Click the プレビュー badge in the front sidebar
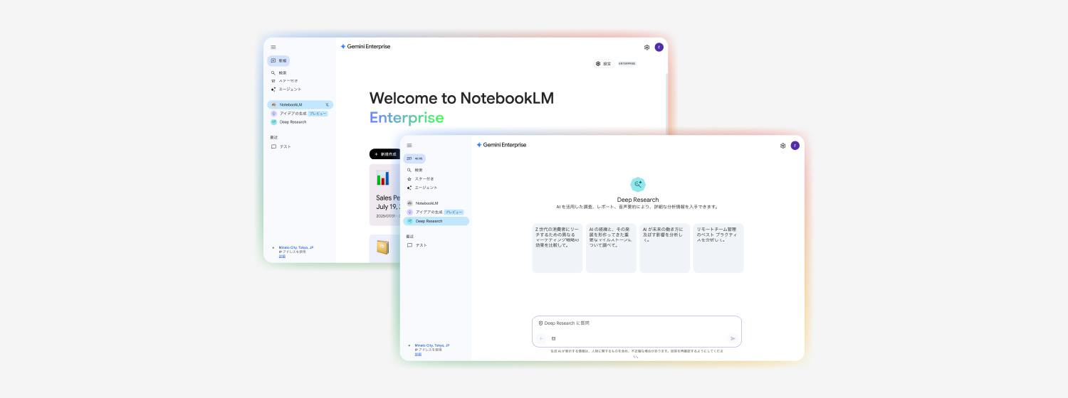 click(454, 212)
